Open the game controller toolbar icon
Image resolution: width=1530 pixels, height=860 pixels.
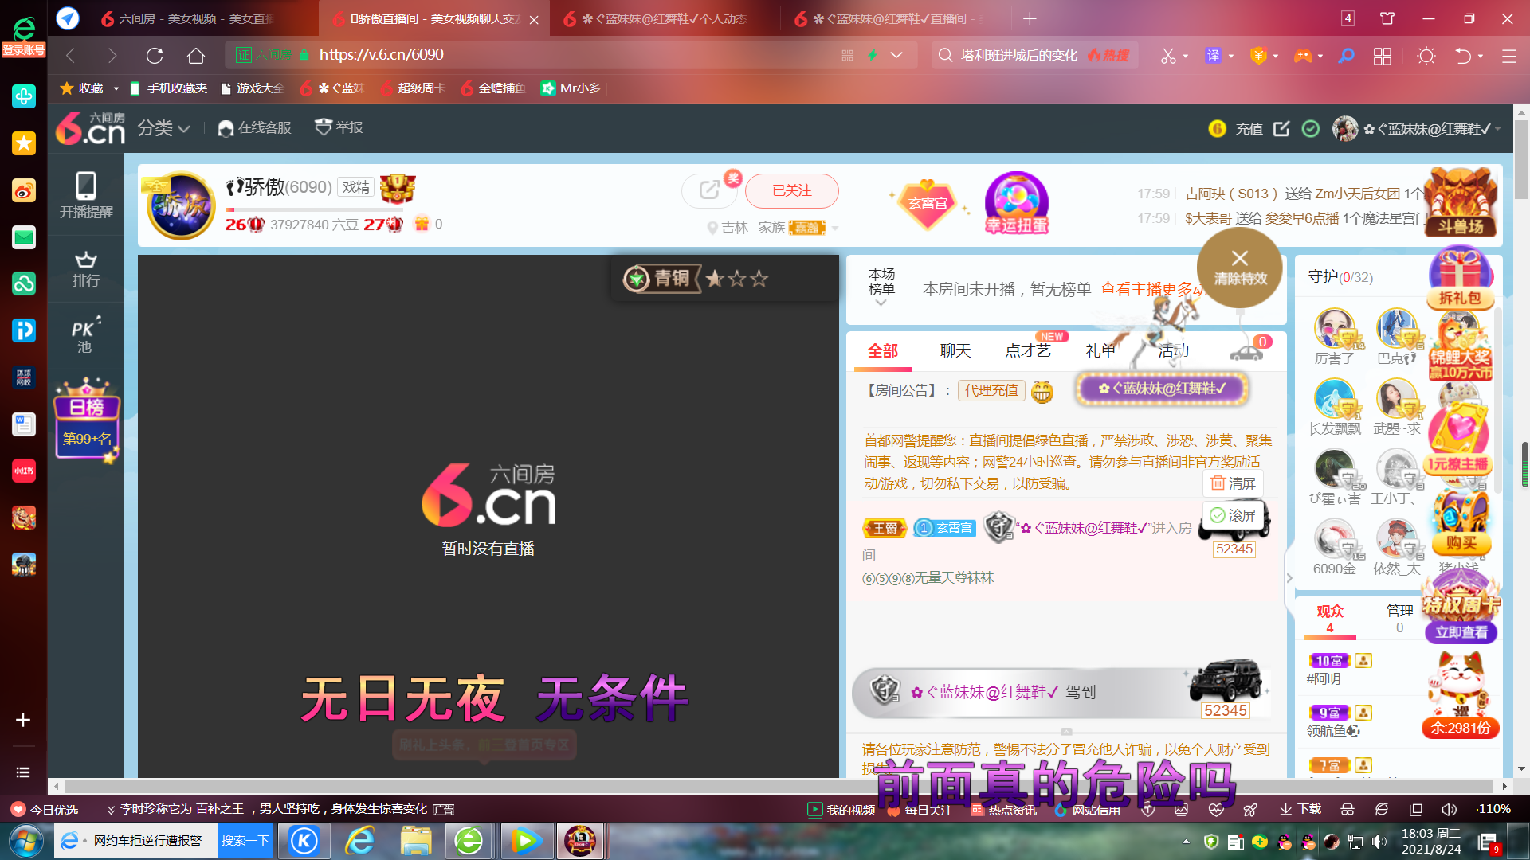[x=1303, y=56]
